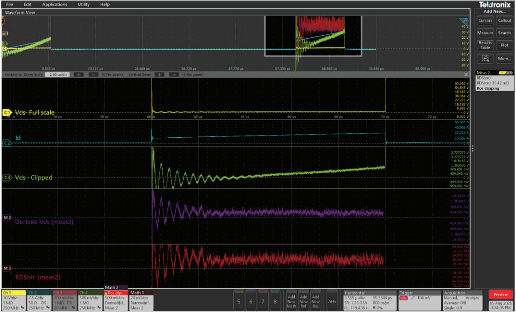Select the C1 Vds waveform handle
Viewport: 516px width, 313px height.
(x=7, y=112)
